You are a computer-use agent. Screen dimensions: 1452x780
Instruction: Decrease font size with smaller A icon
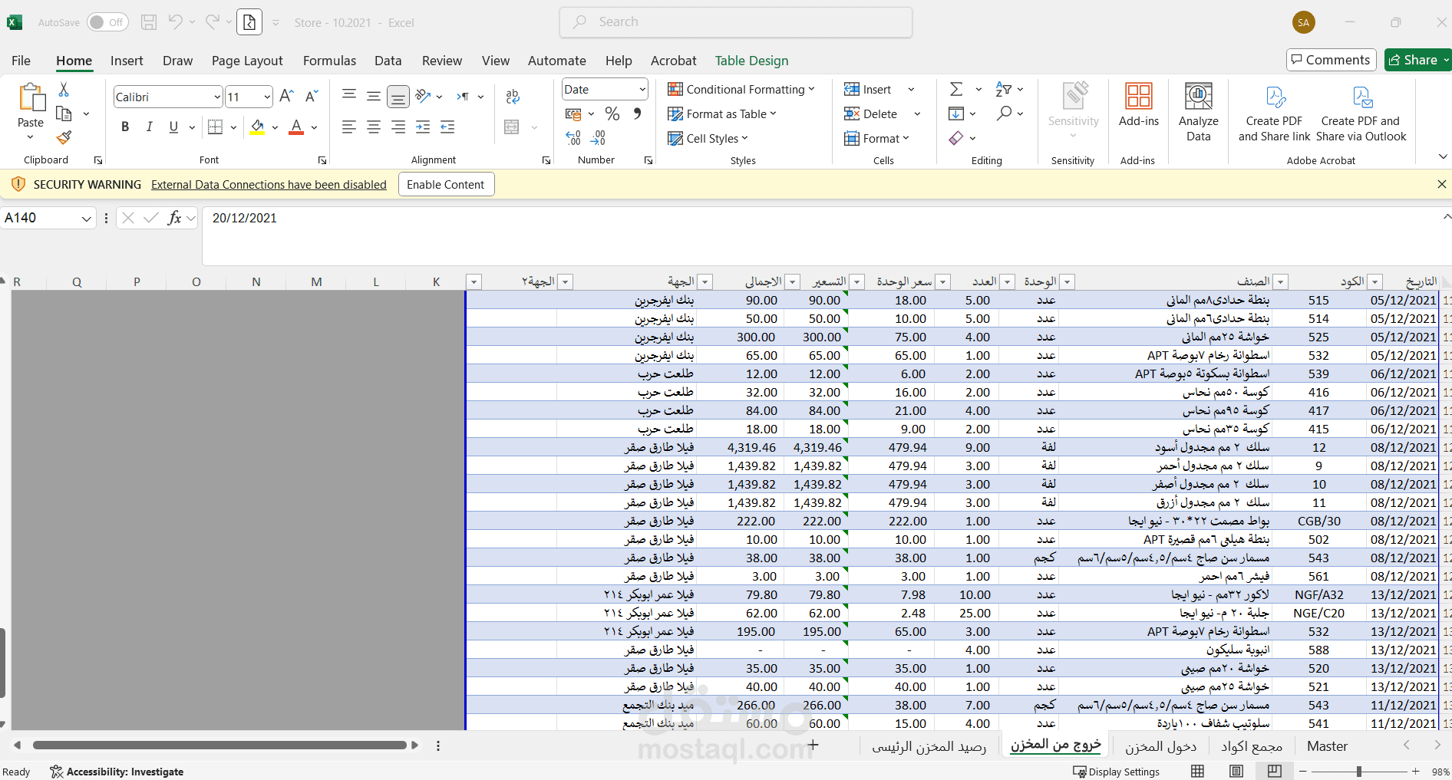[x=311, y=97]
